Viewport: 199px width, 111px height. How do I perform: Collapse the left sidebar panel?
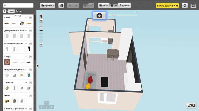tap(37, 66)
